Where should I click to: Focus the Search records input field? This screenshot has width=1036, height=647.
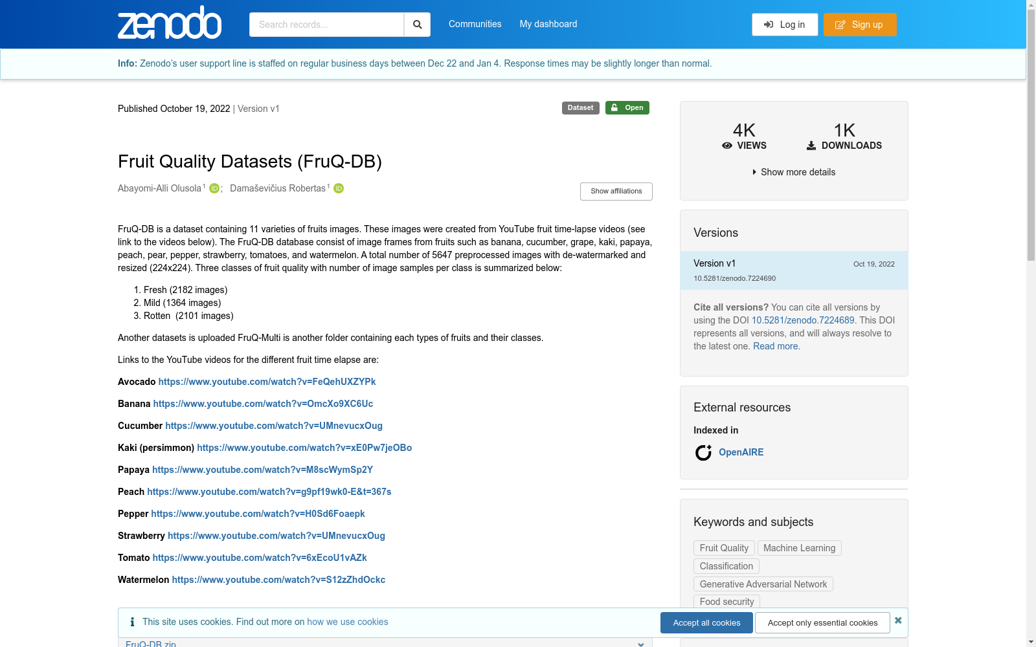coord(326,25)
